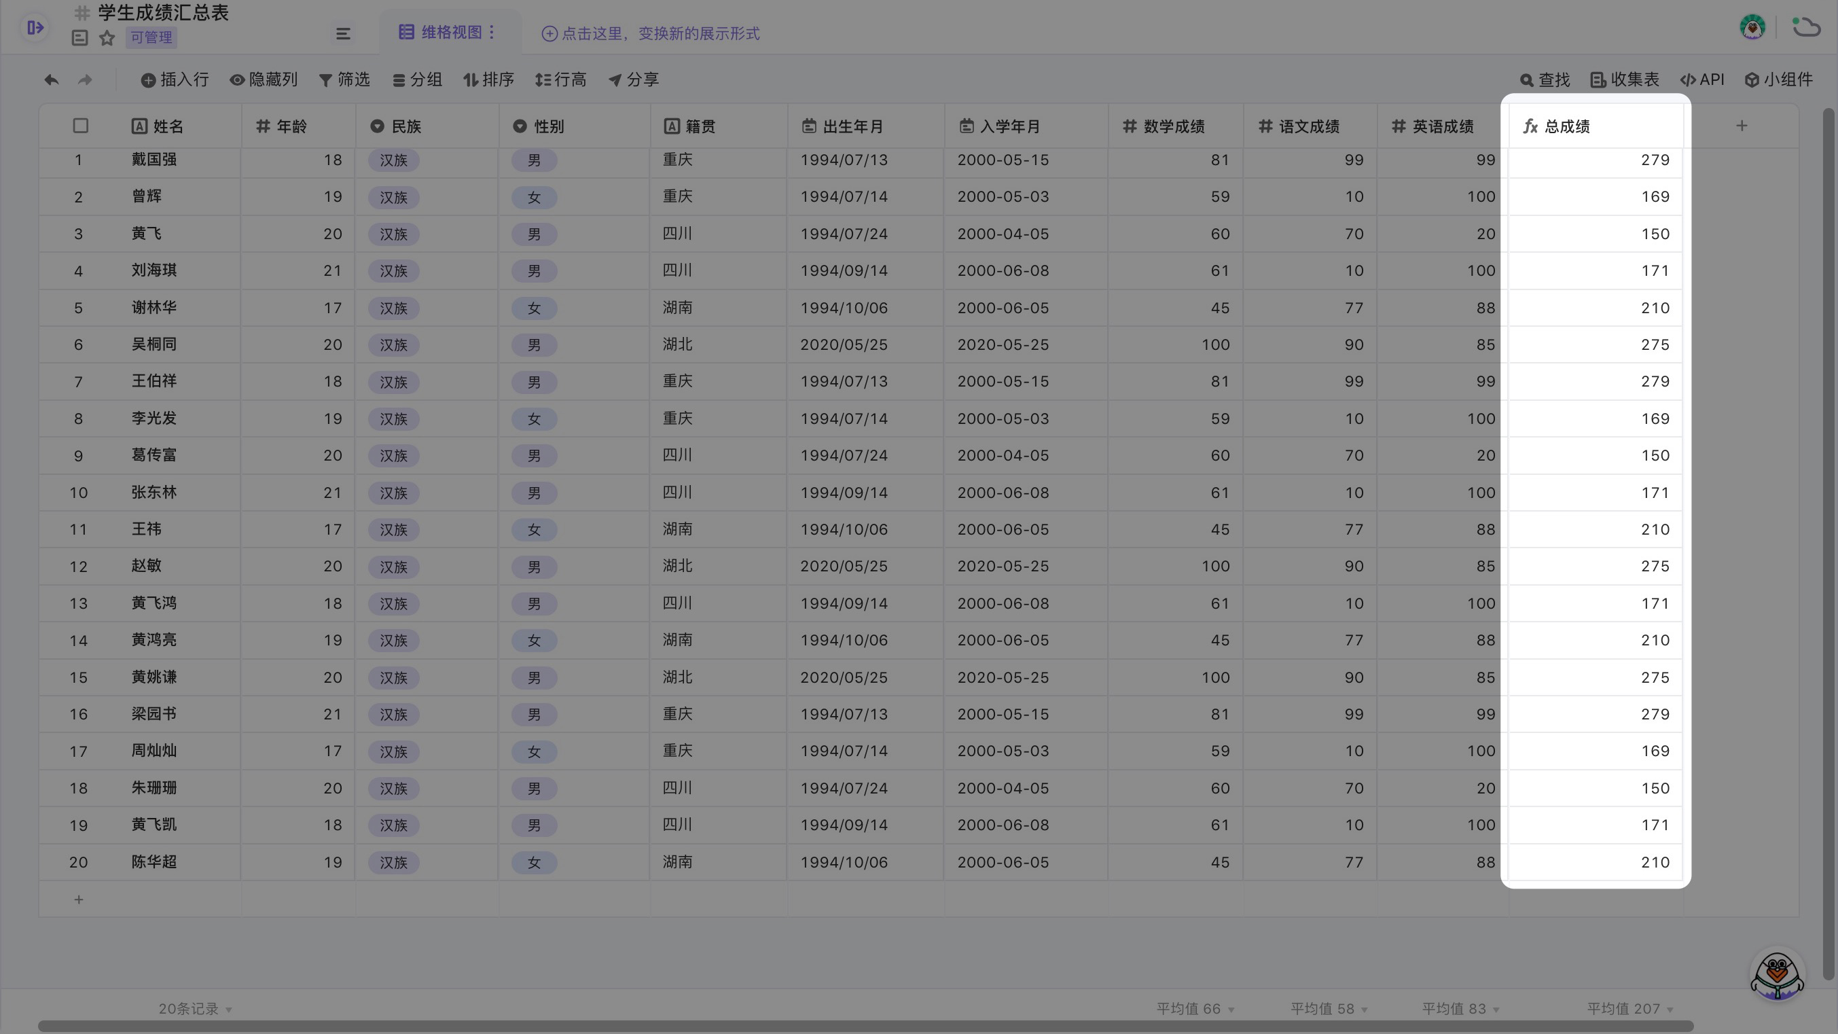The height and width of the screenshot is (1034, 1838).
Task: Open the user avatar menu
Action: point(1752,28)
